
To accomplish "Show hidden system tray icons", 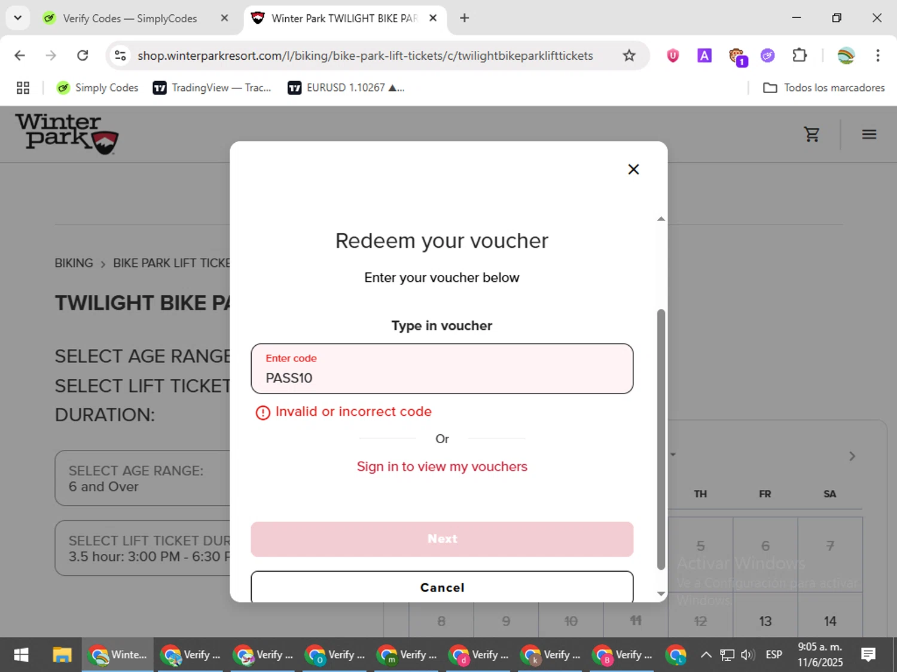I will [706, 655].
